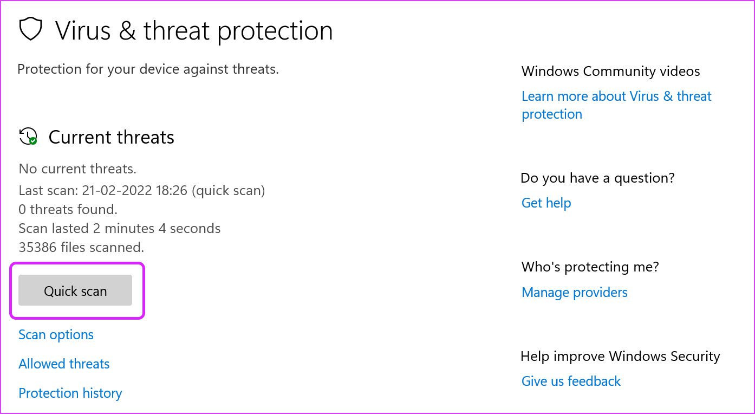Image resolution: width=755 pixels, height=414 pixels.
Task: Open Protection history
Action: pos(70,393)
